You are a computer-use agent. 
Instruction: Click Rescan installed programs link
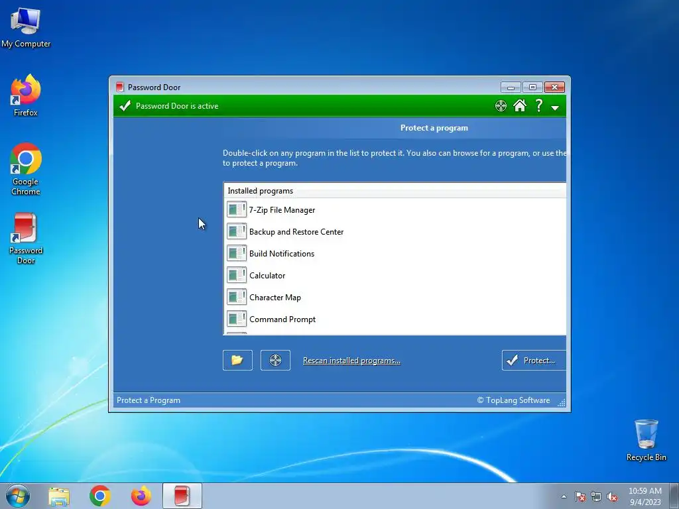(351, 361)
